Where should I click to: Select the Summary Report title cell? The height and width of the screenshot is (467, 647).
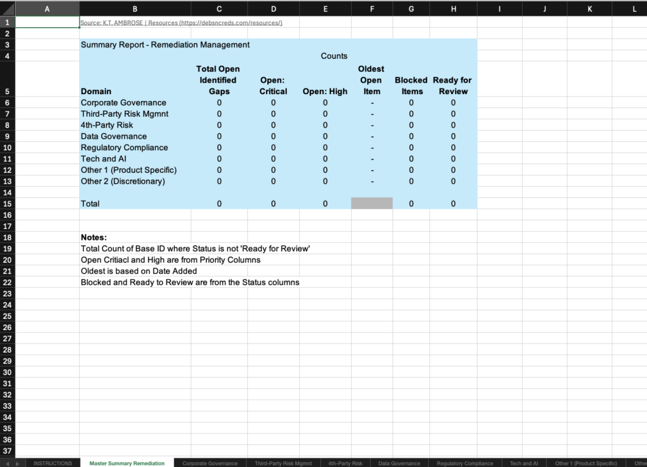point(165,45)
